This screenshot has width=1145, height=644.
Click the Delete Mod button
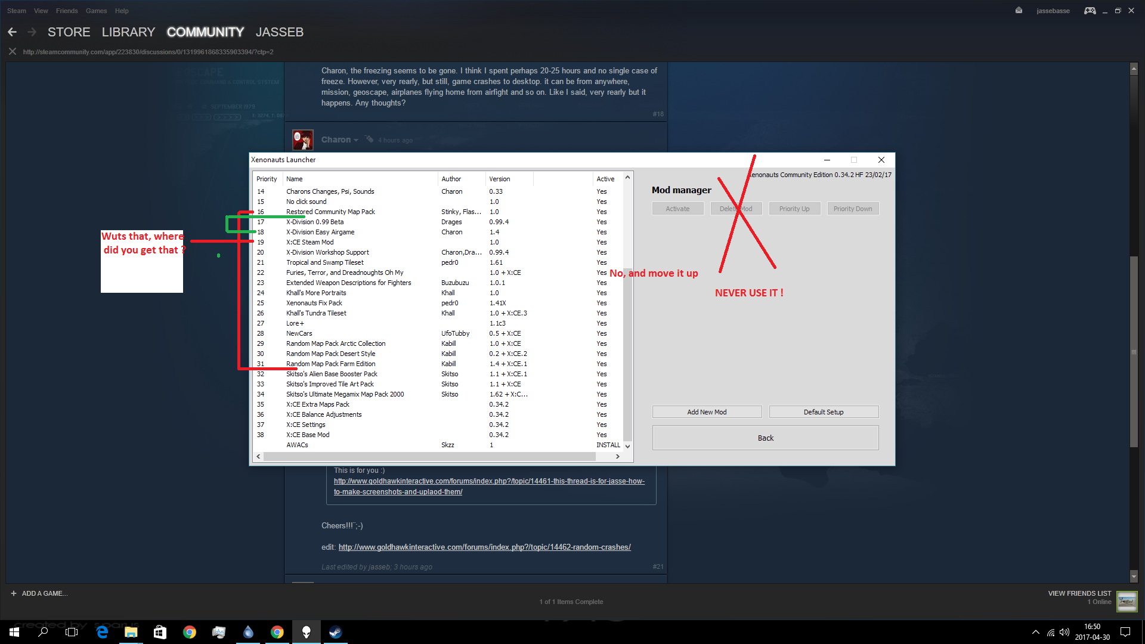(736, 209)
